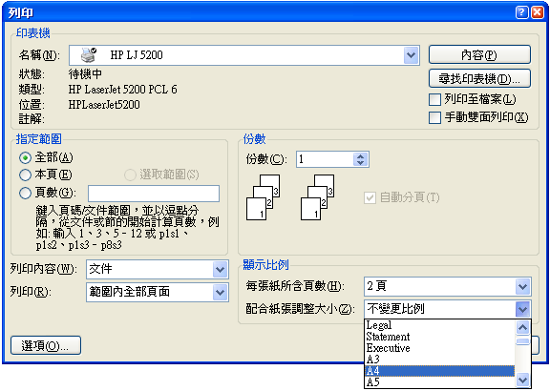This screenshot has width=550, height=391.
Task: Select the 全部(A) radio button
Action: click(x=25, y=158)
